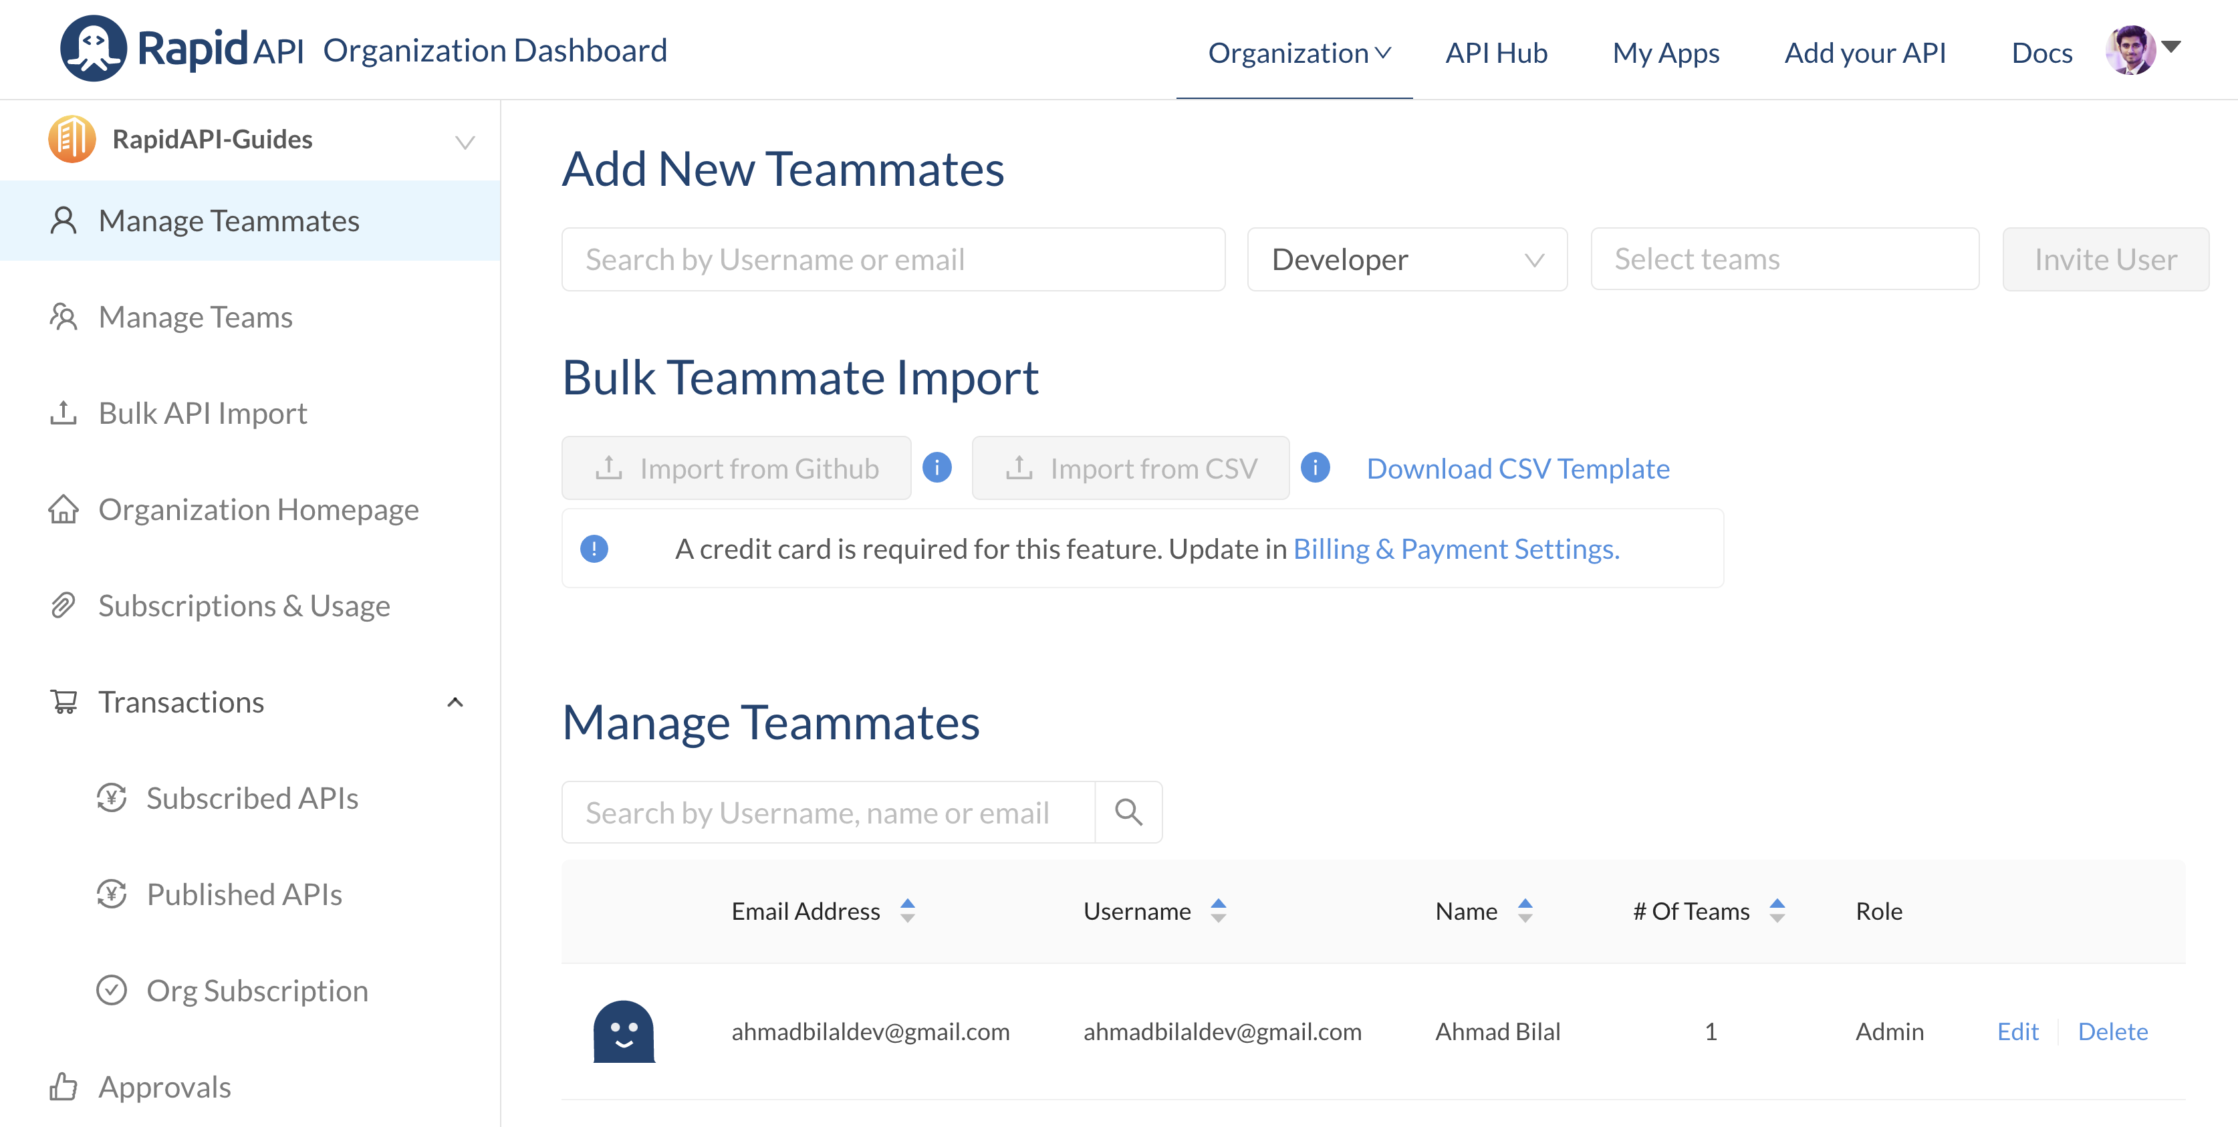Click the RapidAPI-Guides organization building icon
2238x1127 pixels.
72,139
